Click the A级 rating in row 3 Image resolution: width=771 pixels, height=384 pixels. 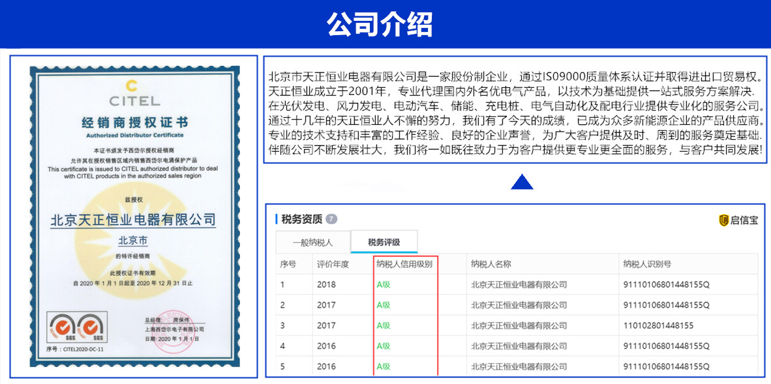(x=383, y=325)
